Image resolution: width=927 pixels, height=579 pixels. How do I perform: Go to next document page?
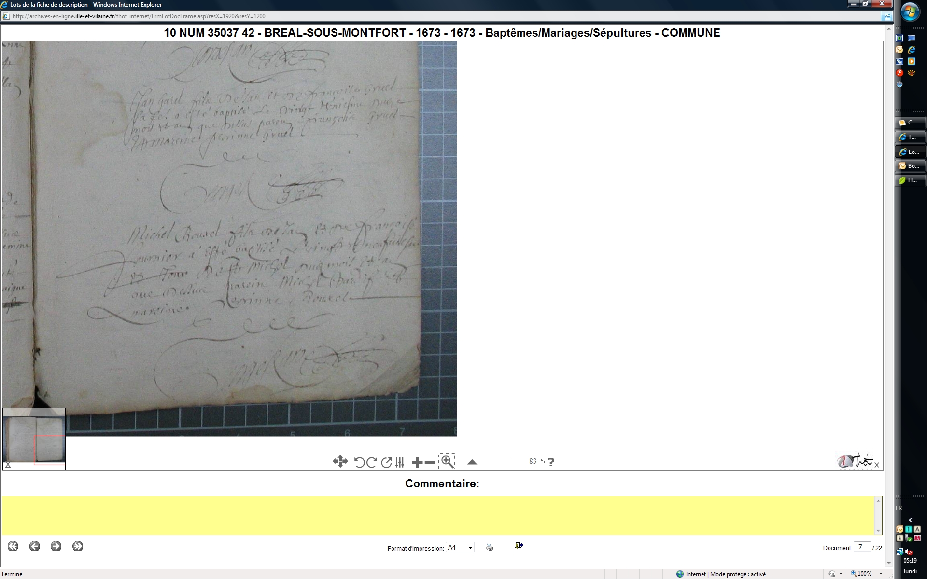(x=56, y=546)
